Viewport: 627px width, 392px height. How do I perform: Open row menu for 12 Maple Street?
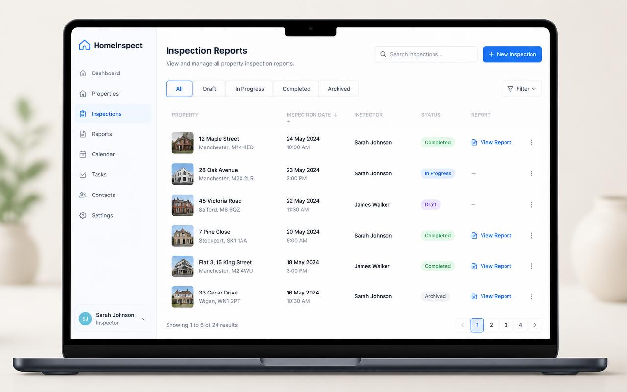tap(531, 143)
